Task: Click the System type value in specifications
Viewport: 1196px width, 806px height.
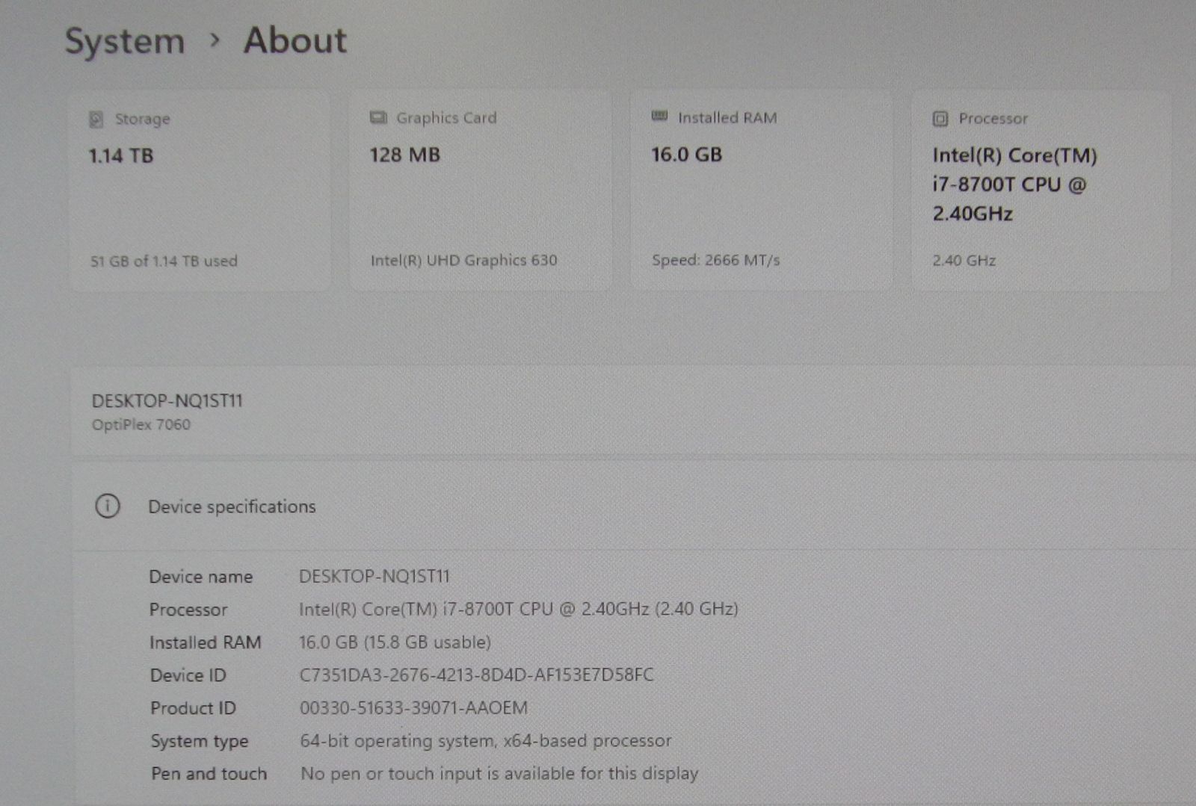Action: (x=485, y=741)
